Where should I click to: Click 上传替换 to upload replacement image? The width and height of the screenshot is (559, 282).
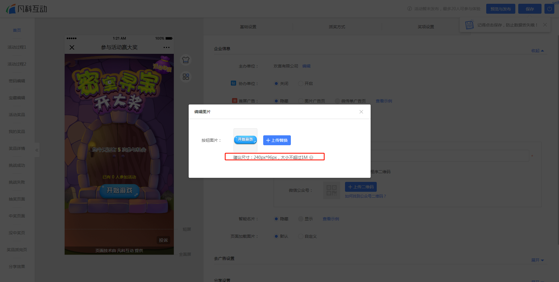pos(277,140)
